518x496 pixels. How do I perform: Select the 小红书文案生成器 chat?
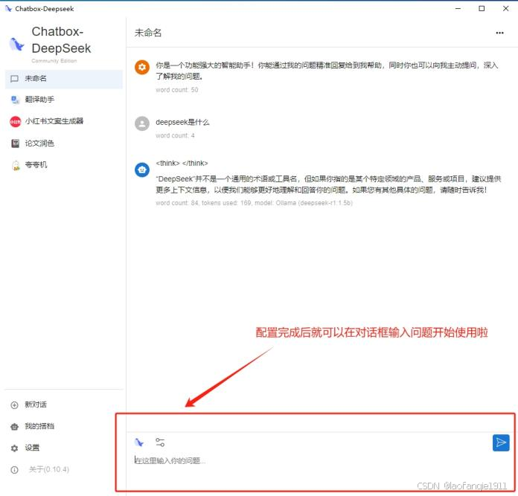(64, 121)
